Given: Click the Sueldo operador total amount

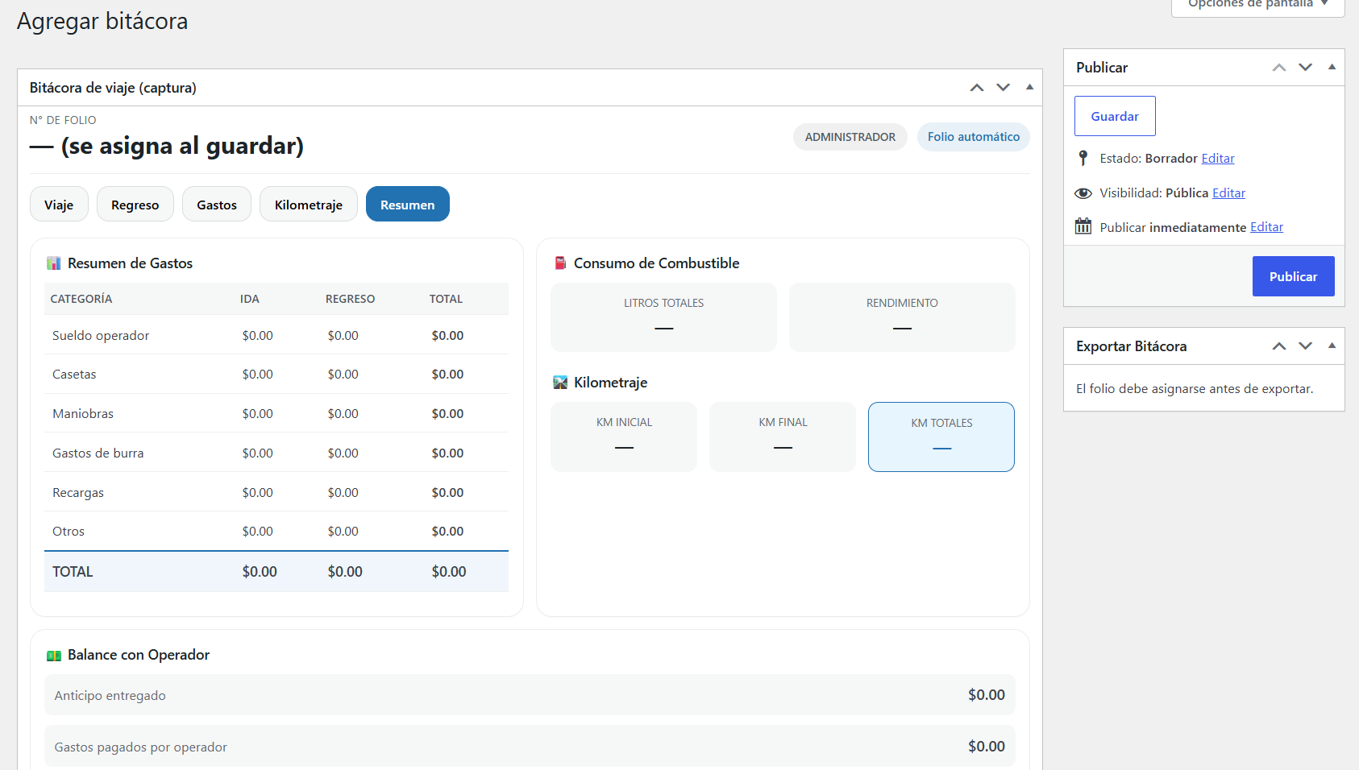Looking at the screenshot, I should pos(447,336).
